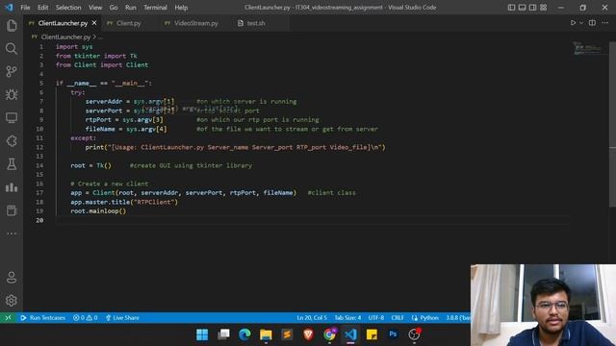The width and height of the screenshot is (616, 346).
Task: Open the Edit menu
Action: [x=42, y=8]
